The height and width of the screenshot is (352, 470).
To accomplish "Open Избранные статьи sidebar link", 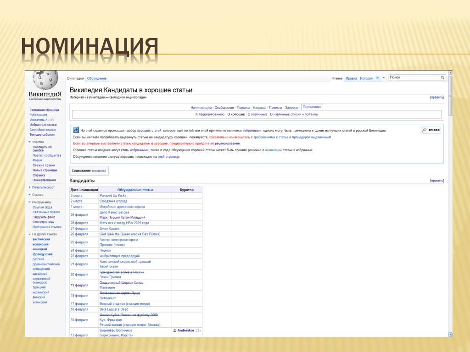I will [43, 125].
